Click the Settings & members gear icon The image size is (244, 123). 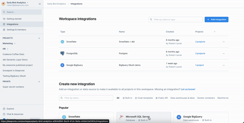pyautogui.click(x=4, y=30)
